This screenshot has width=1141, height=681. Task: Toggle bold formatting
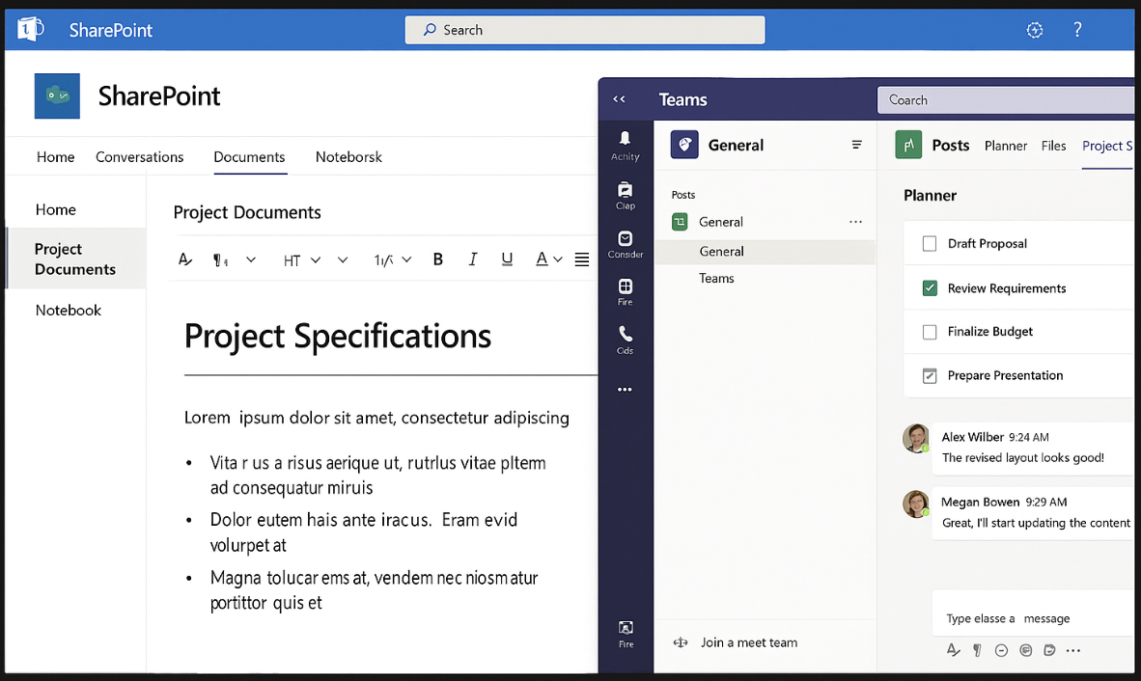pyautogui.click(x=437, y=259)
